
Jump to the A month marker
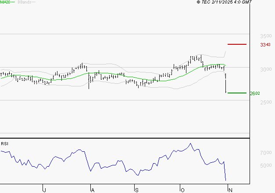[x=93, y=190]
